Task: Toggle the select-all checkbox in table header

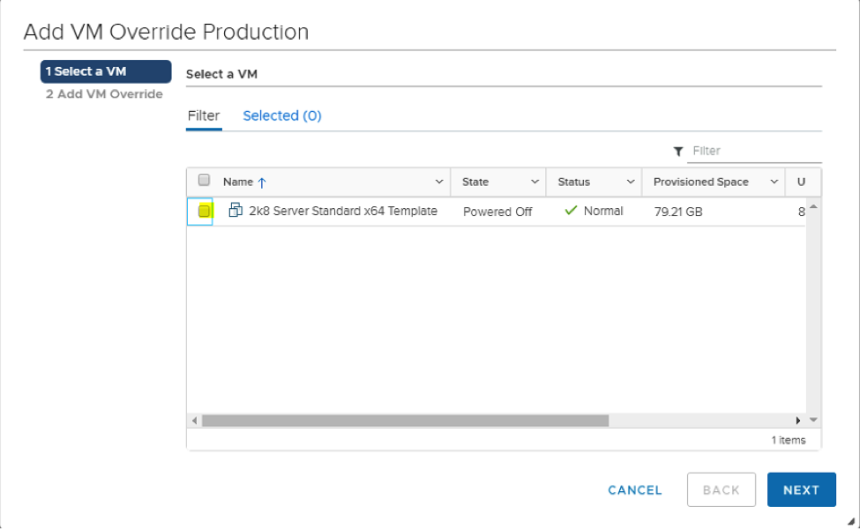Action: [204, 181]
